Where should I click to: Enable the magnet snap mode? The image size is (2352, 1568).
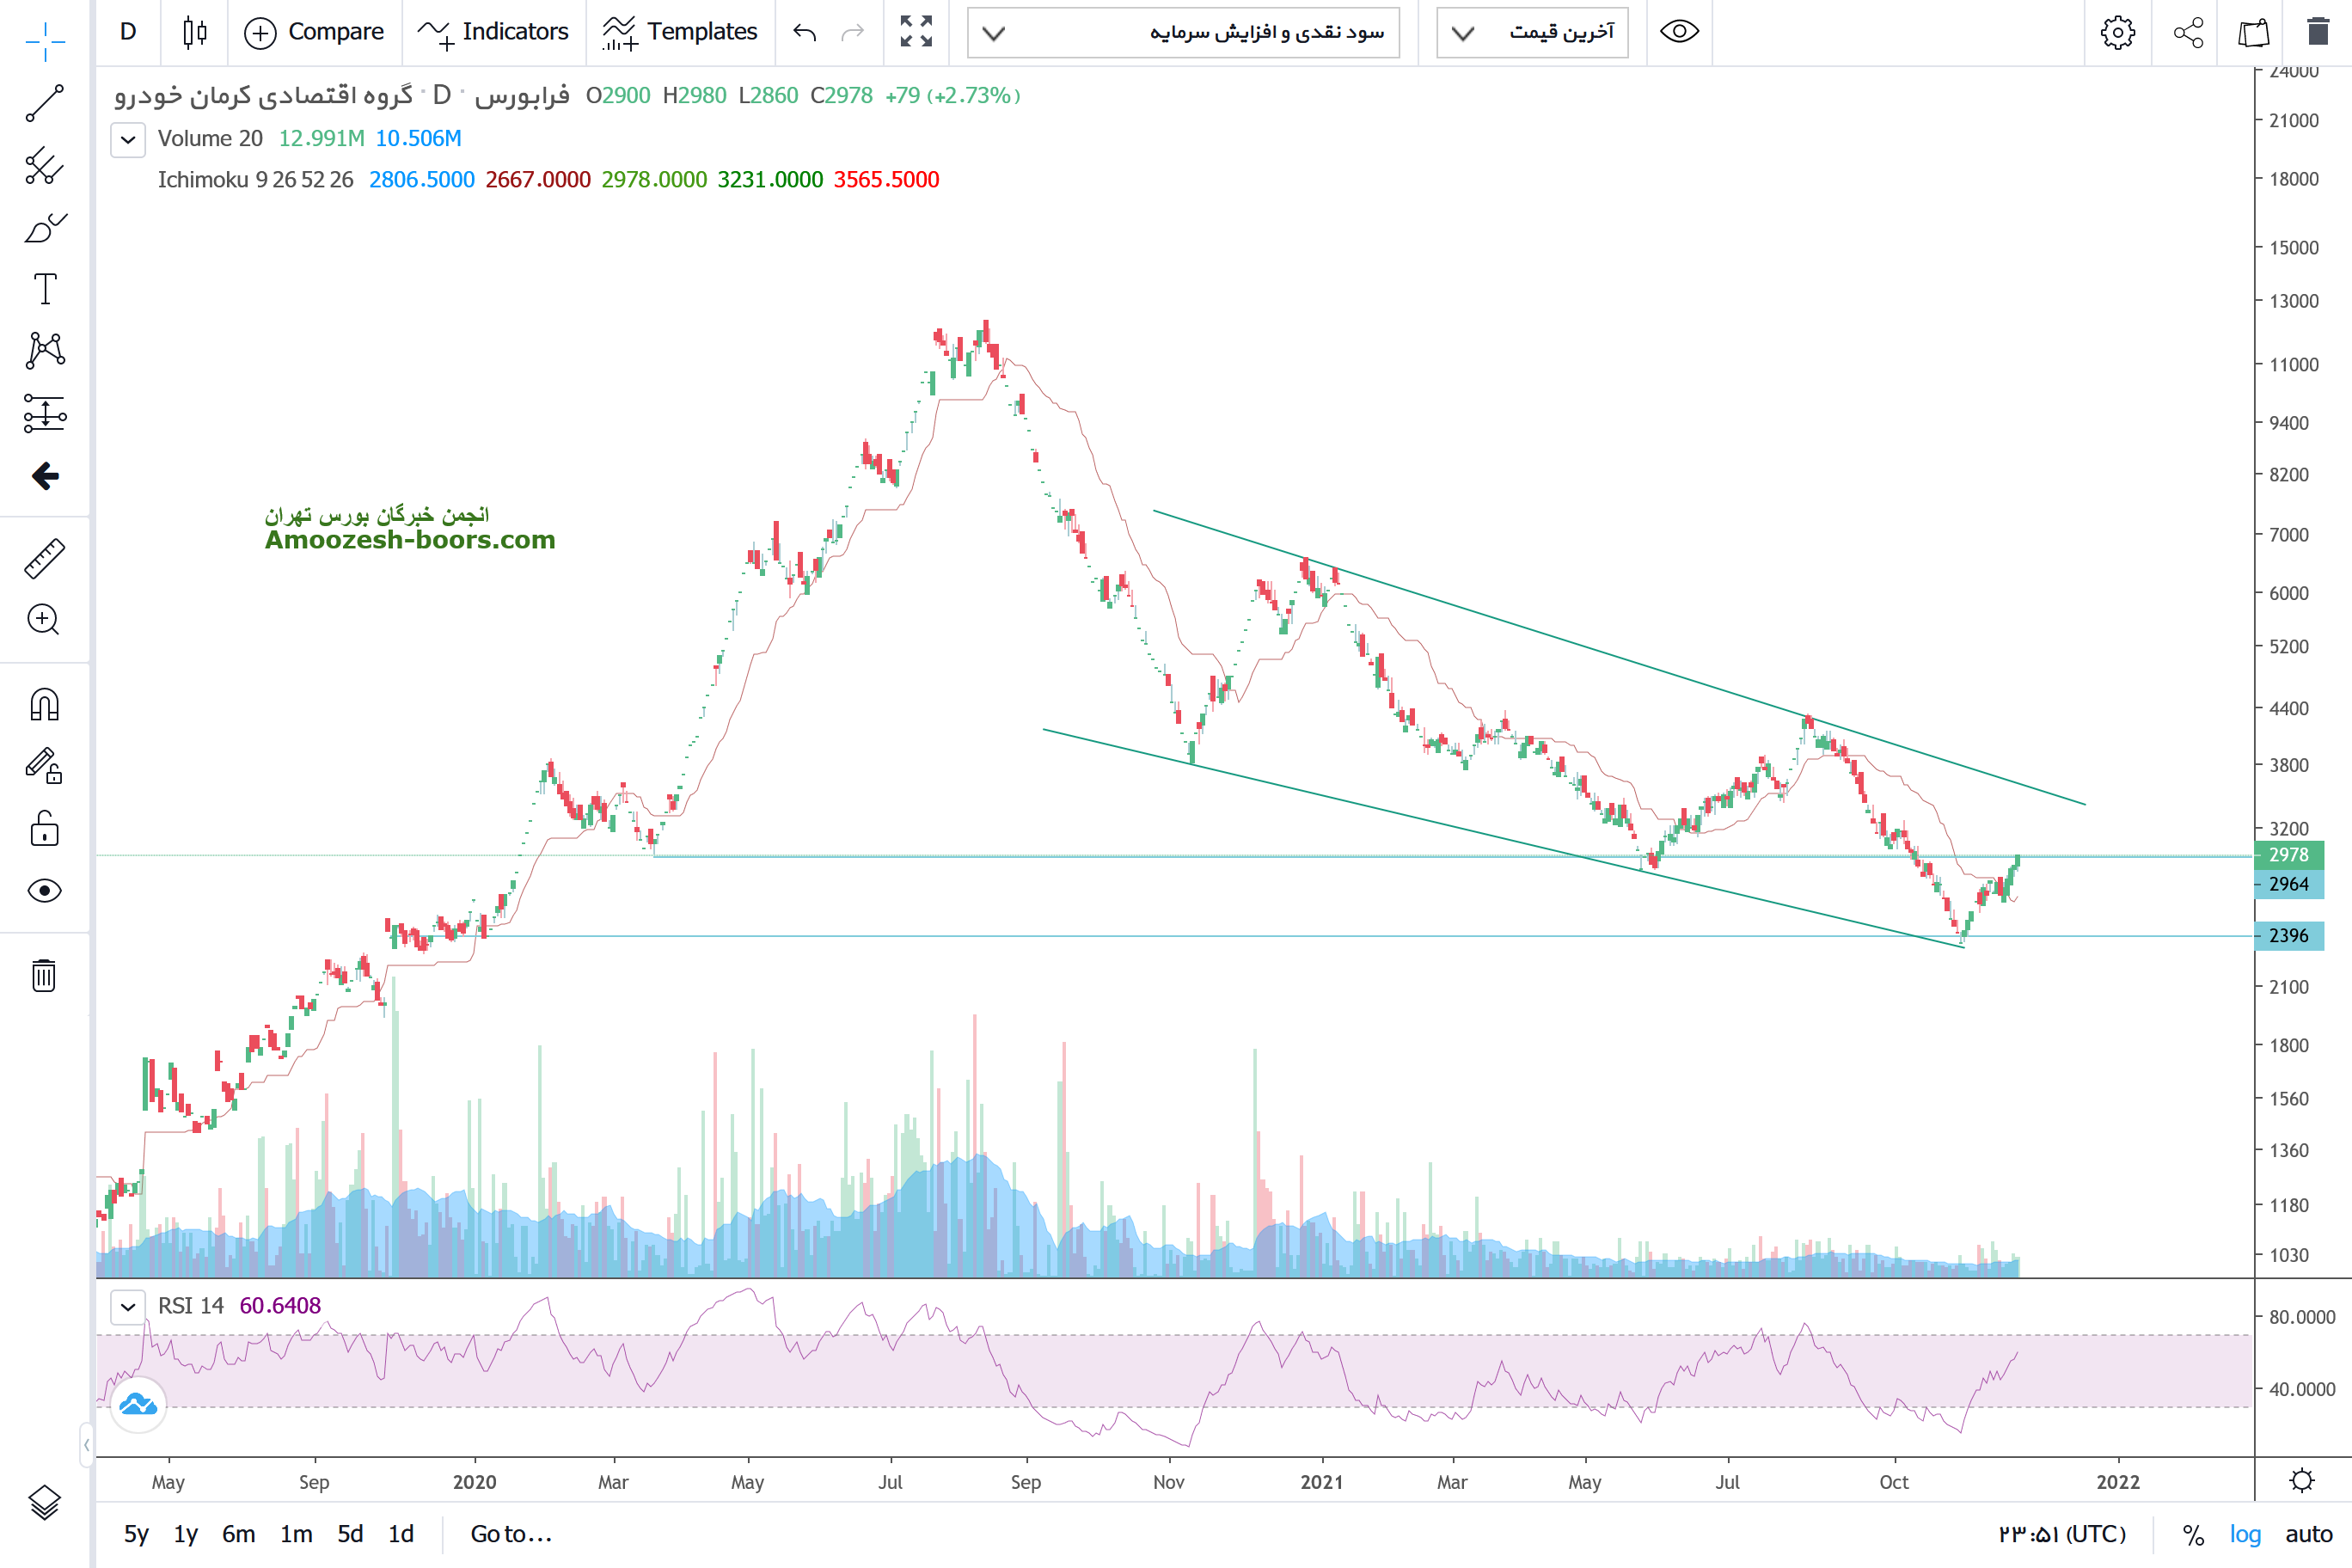(x=44, y=705)
